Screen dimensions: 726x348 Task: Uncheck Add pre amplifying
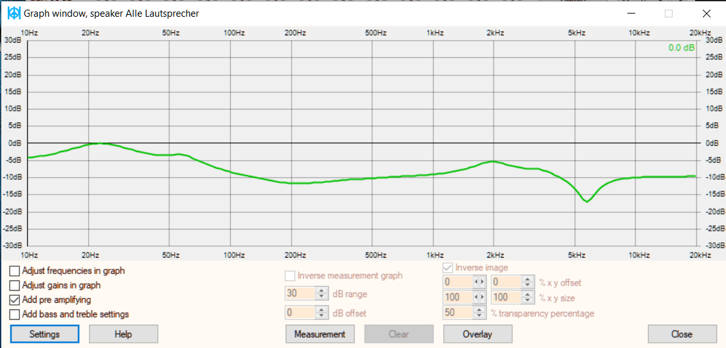(15, 300)
